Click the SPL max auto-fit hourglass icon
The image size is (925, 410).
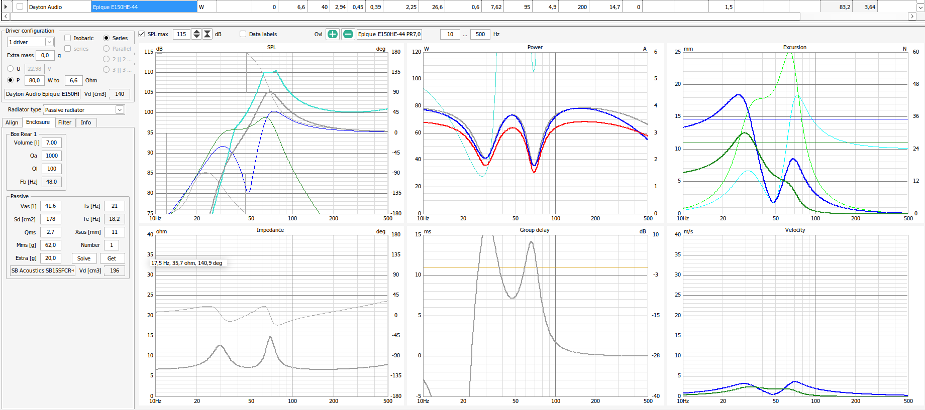(207, 34)
